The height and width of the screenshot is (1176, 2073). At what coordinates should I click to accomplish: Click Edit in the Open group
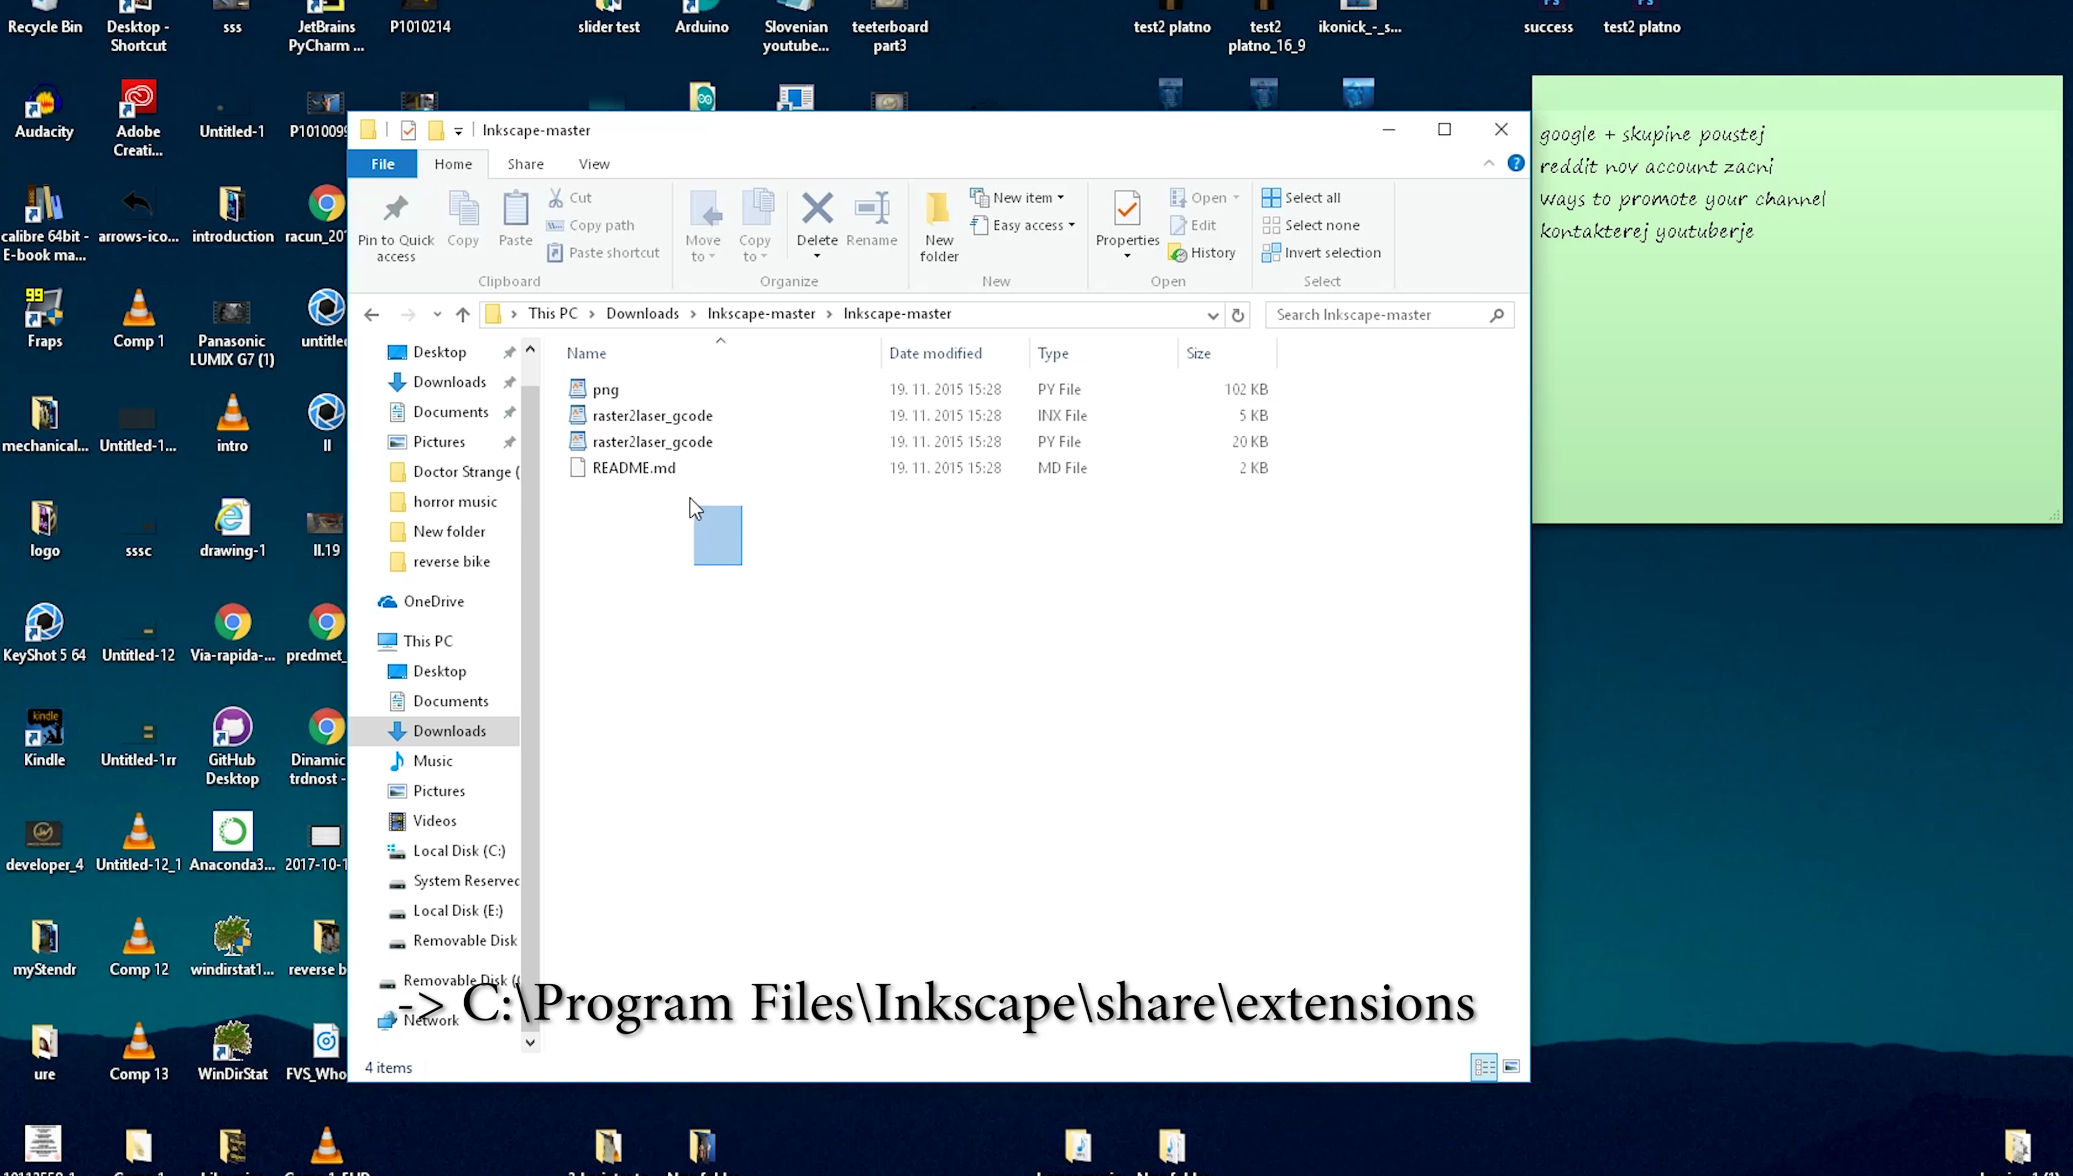pos(1194,225)
